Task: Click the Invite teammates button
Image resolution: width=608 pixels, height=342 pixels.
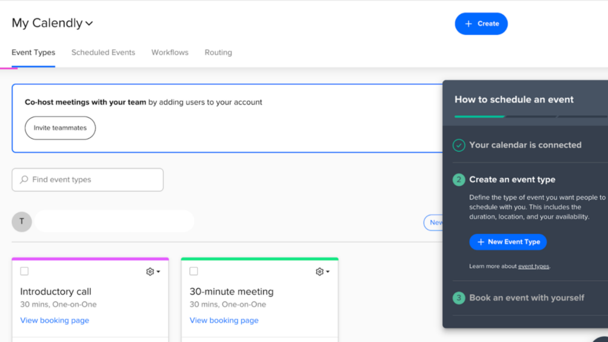Action: [x=59, y=128]
